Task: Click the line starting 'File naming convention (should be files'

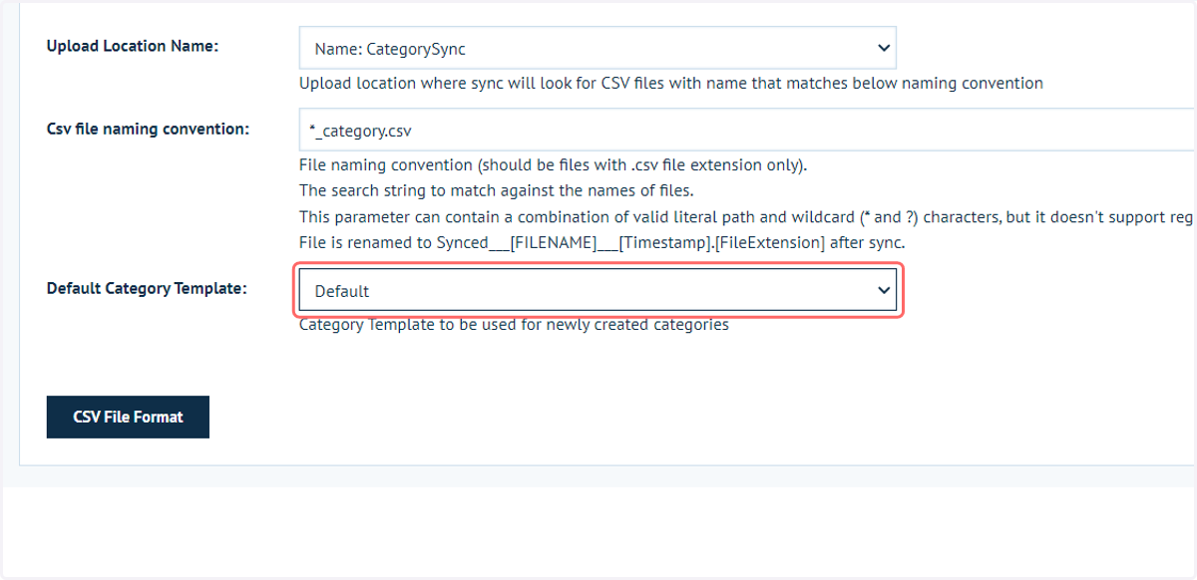Action: pos(553,164)
